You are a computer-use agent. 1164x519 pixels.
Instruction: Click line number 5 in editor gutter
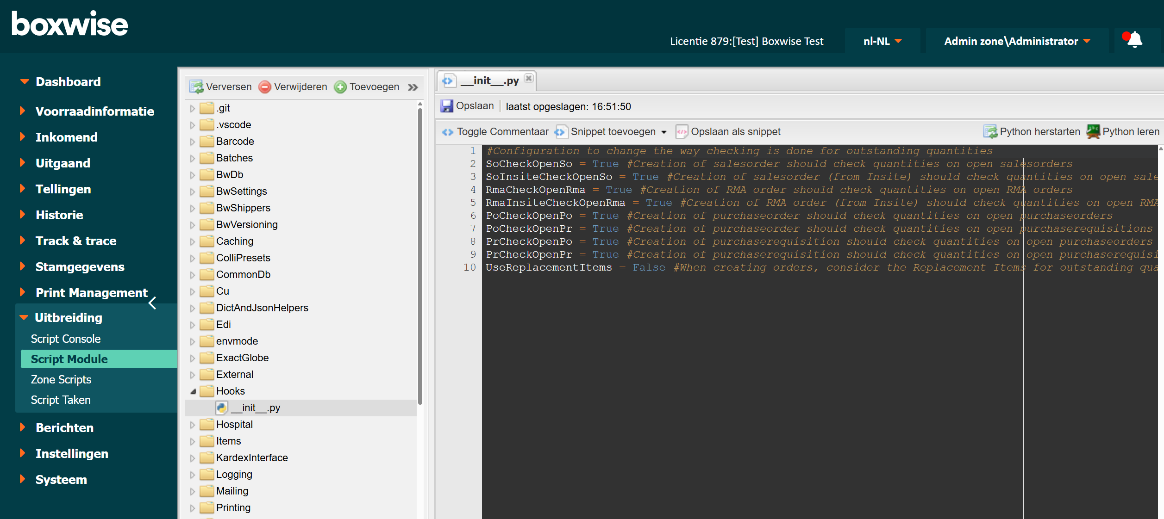click(x=473, y=203)
